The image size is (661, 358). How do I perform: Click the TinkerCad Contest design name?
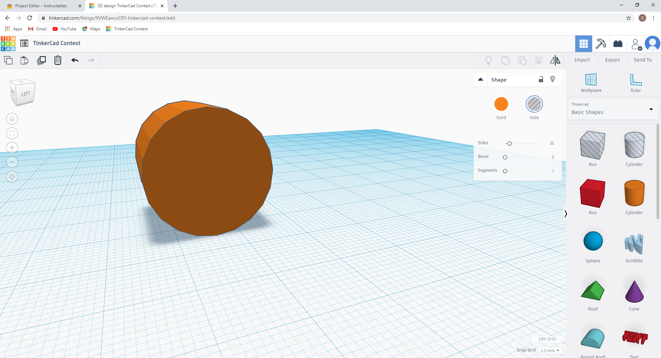click(57, 43)
